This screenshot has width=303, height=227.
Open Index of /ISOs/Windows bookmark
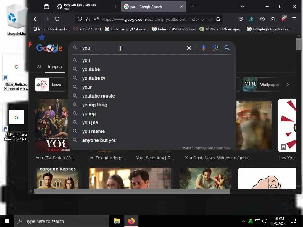[x=174, y=29]
